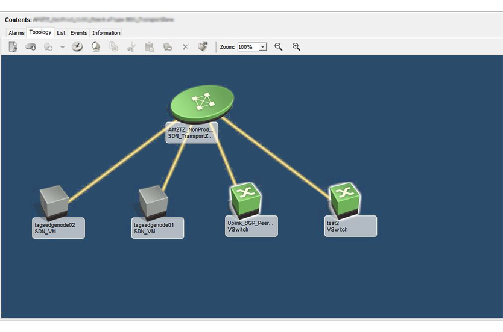The image size is (503, 332).
Task: Click the tagsedgenode02 label box
Action: [58, 228]
